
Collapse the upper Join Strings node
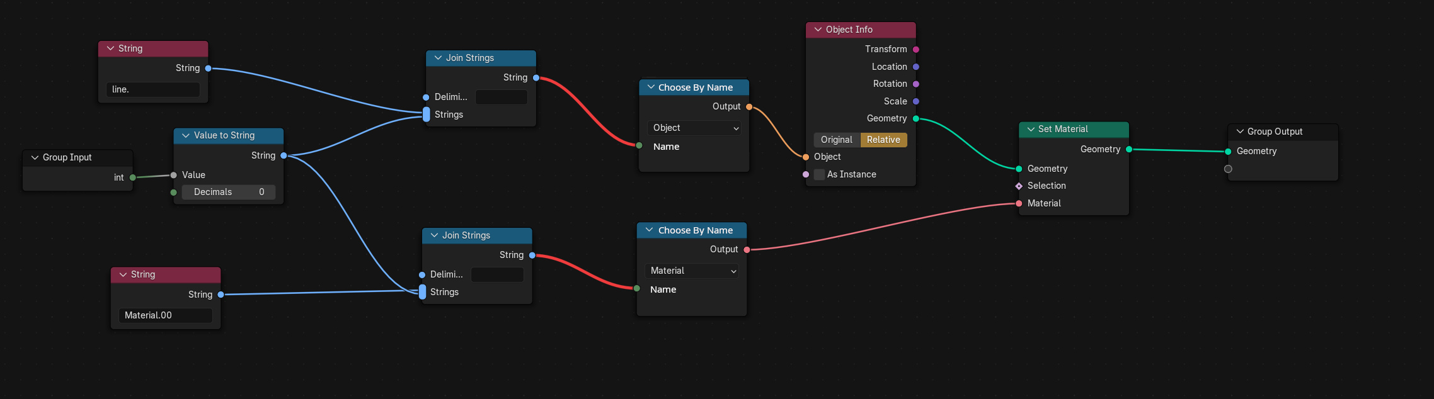[438, 58]
